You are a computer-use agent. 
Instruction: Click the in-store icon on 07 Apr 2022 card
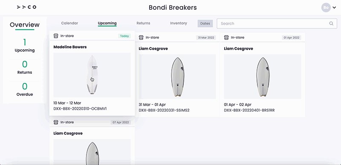56,122
